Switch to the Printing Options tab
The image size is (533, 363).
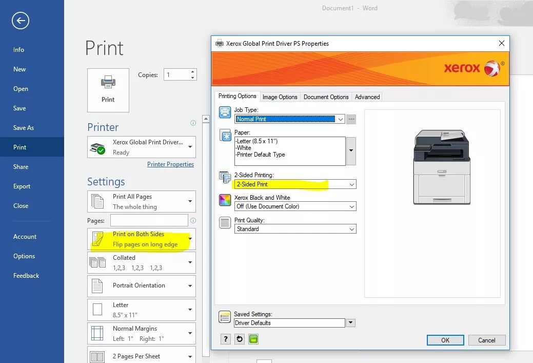coord(238,97)
